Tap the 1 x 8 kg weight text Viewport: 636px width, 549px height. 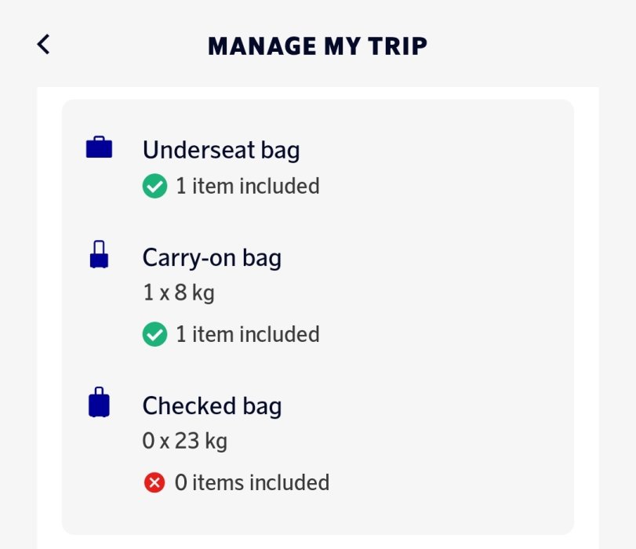click(178, 293)
